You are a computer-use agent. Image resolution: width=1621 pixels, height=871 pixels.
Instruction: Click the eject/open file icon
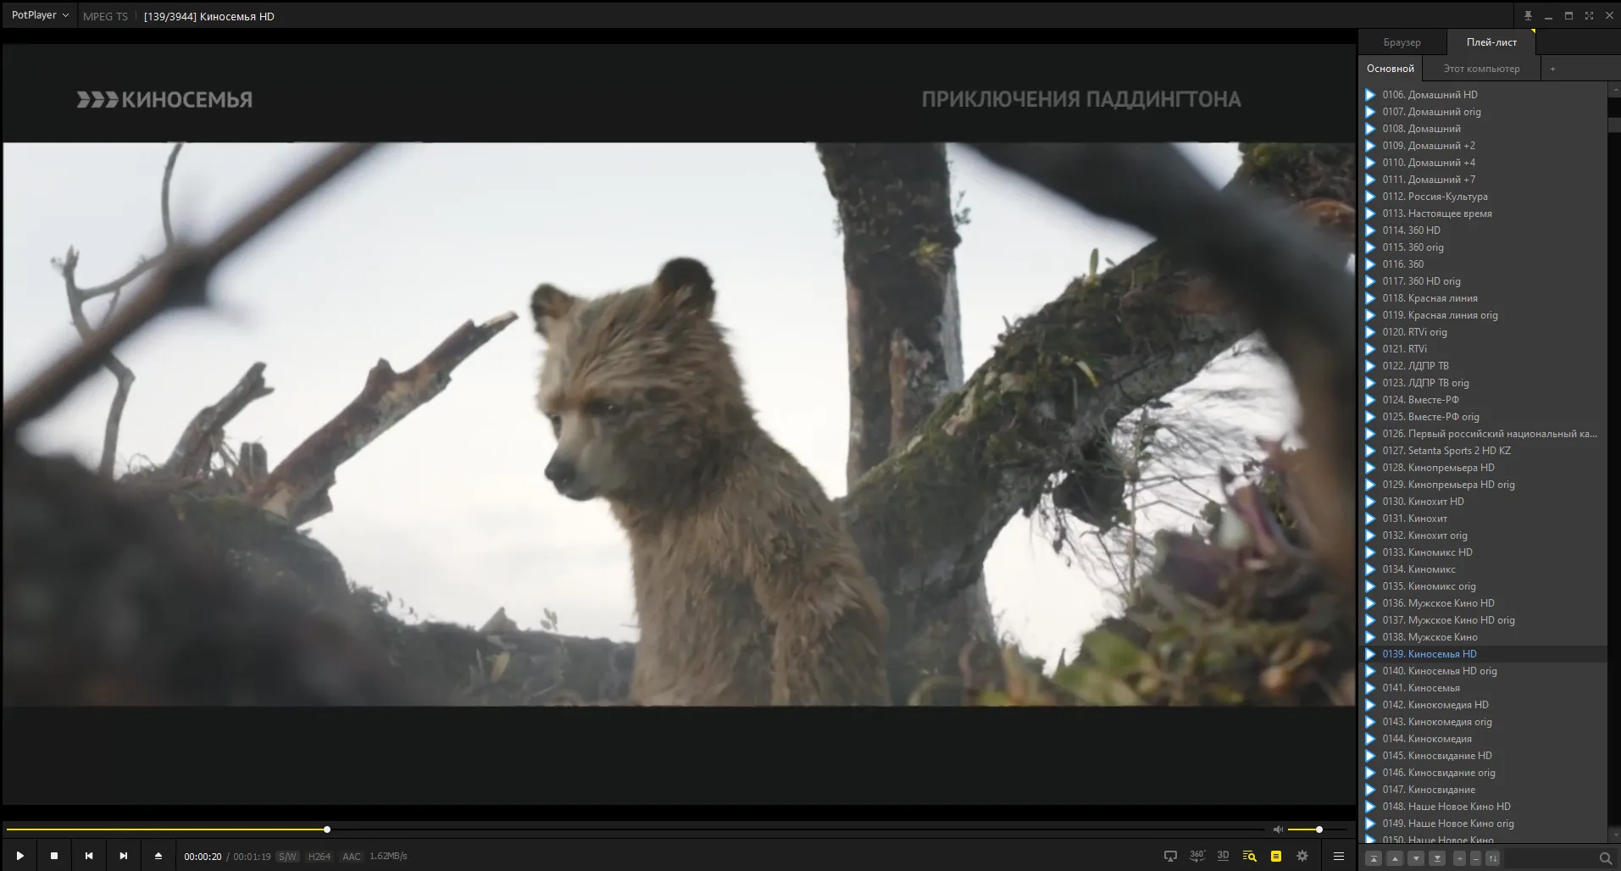pos(158,856)
